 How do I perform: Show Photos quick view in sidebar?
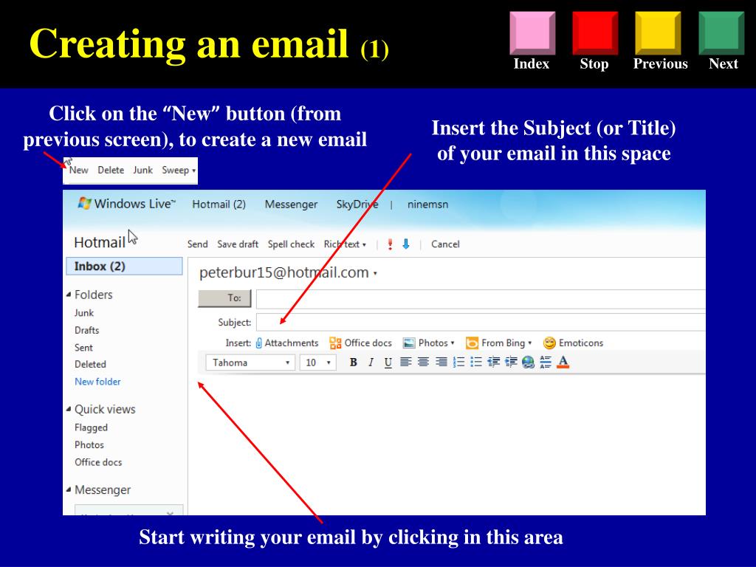point(89,444)
